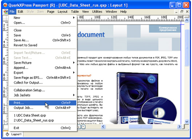Click the vertical scrollbar down arrow
The image size is (192, 139).
coord(187,122)
